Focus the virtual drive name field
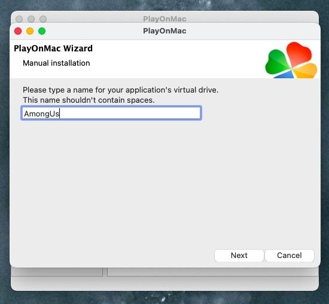The width and height of the screenshot is (329, 304). click(x=111, y=113)
